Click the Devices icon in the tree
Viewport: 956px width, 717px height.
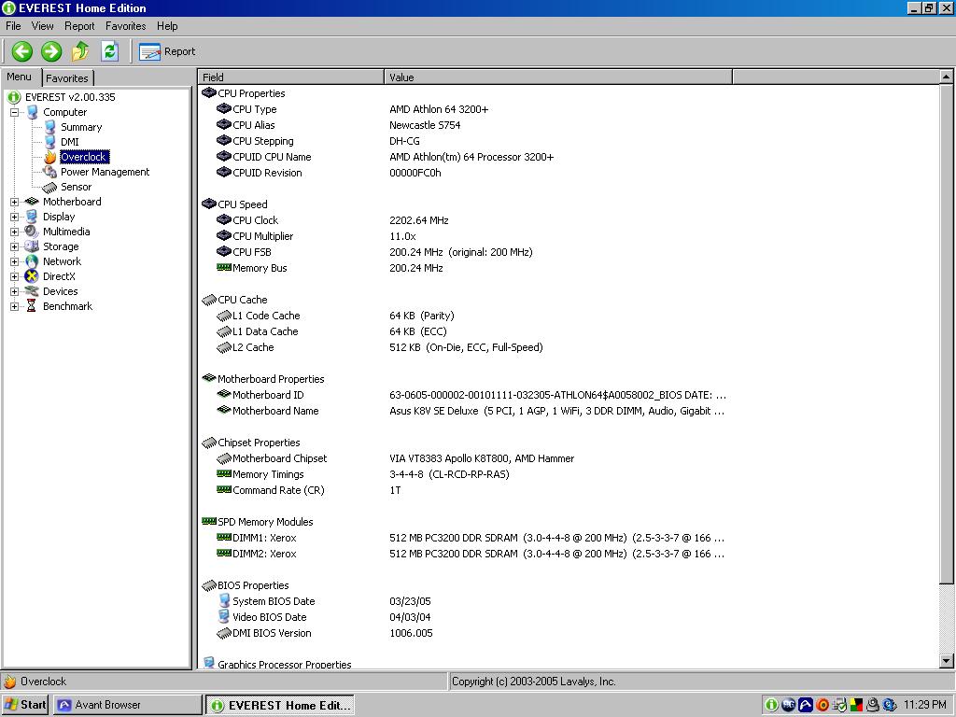click(x=32, y=291)
